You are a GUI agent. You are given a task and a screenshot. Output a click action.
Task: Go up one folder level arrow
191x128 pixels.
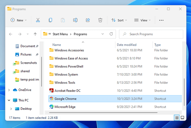point(35,34)
